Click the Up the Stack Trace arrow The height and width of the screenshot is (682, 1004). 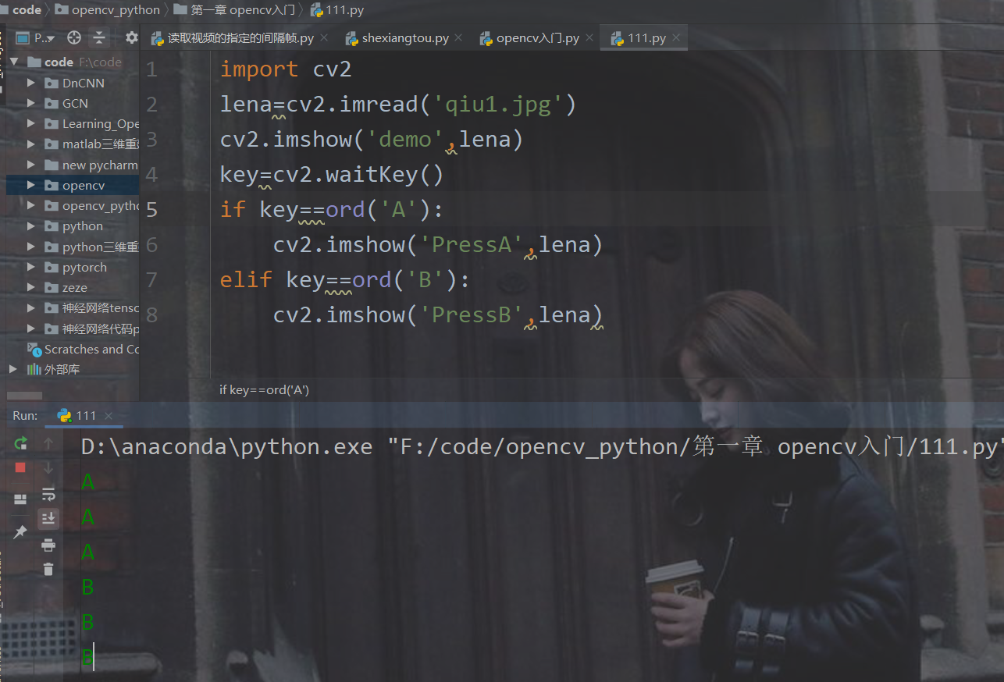tap(48, 443)
